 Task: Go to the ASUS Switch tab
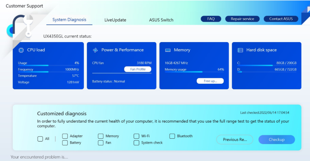coord(161,20)
